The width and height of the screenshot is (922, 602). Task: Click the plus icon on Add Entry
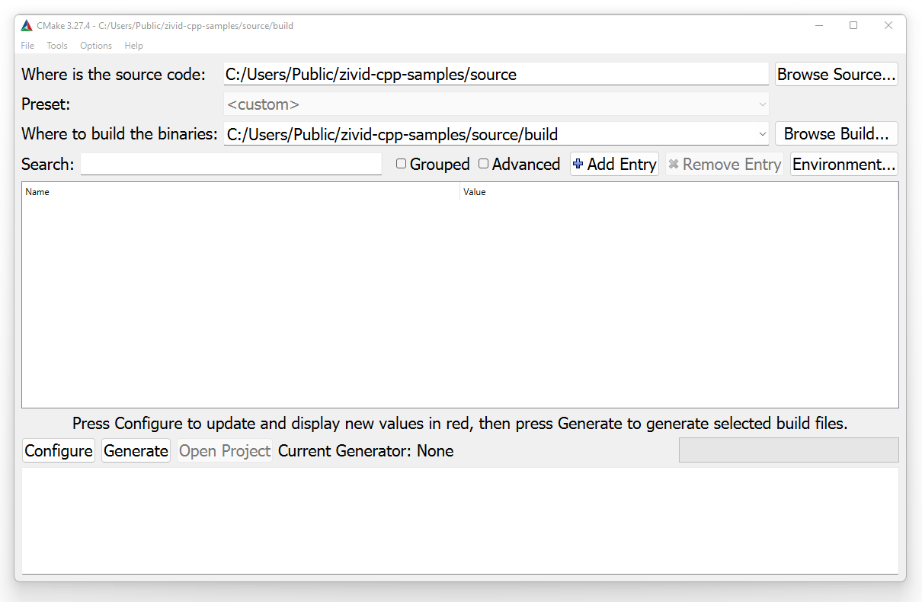[578, 164]
